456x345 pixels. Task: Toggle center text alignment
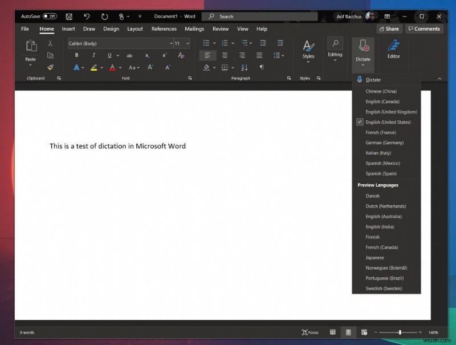[x=224, y=55]
